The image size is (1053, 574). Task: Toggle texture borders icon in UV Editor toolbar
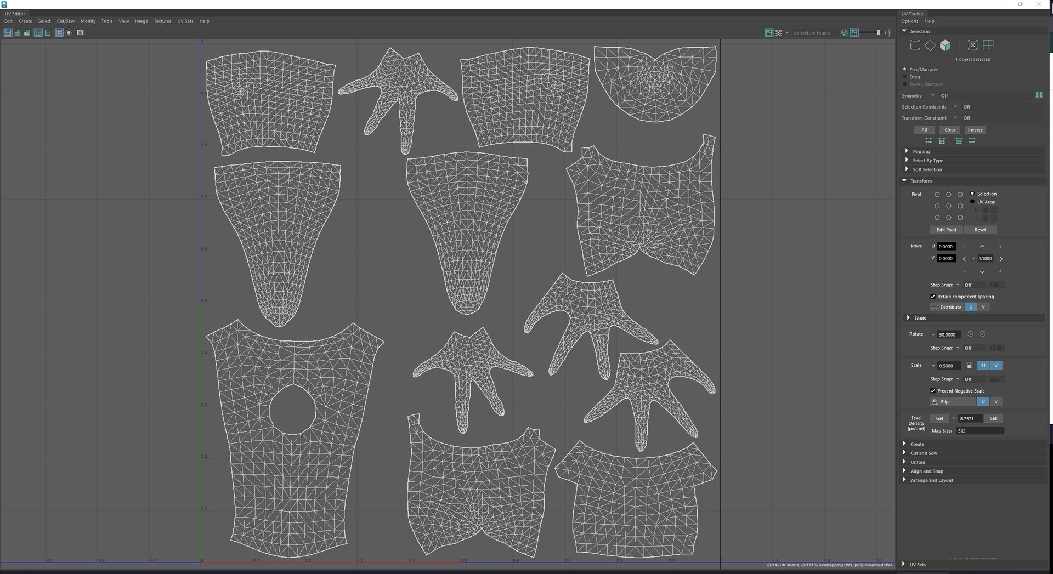coord(38,33)
